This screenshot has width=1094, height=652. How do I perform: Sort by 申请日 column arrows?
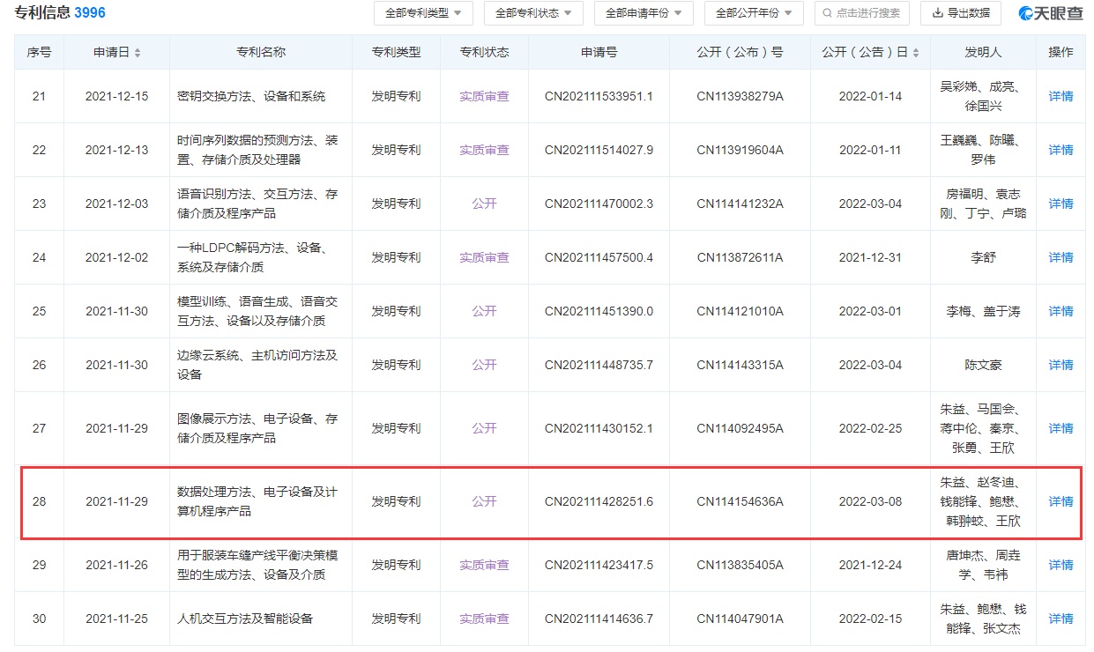[138, 53]
